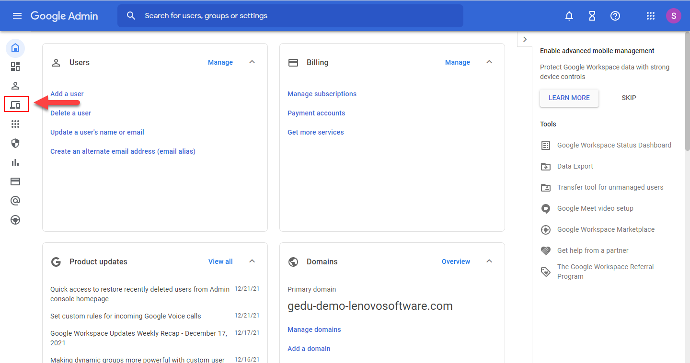Collapse the Billing card

point(489,62)
